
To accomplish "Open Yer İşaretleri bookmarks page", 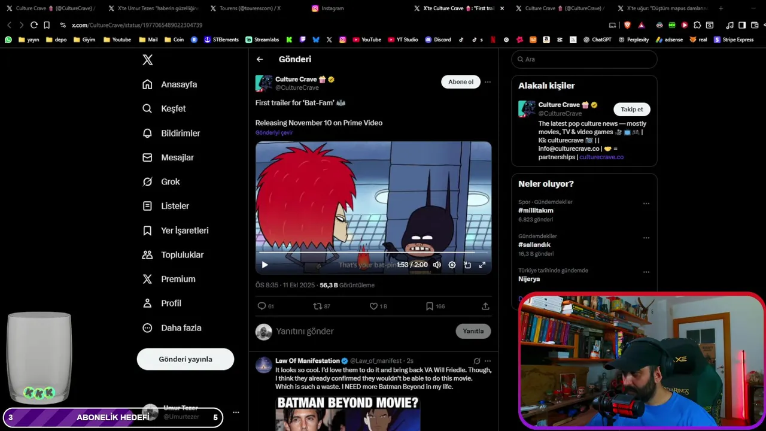I will tap(175, 230).
